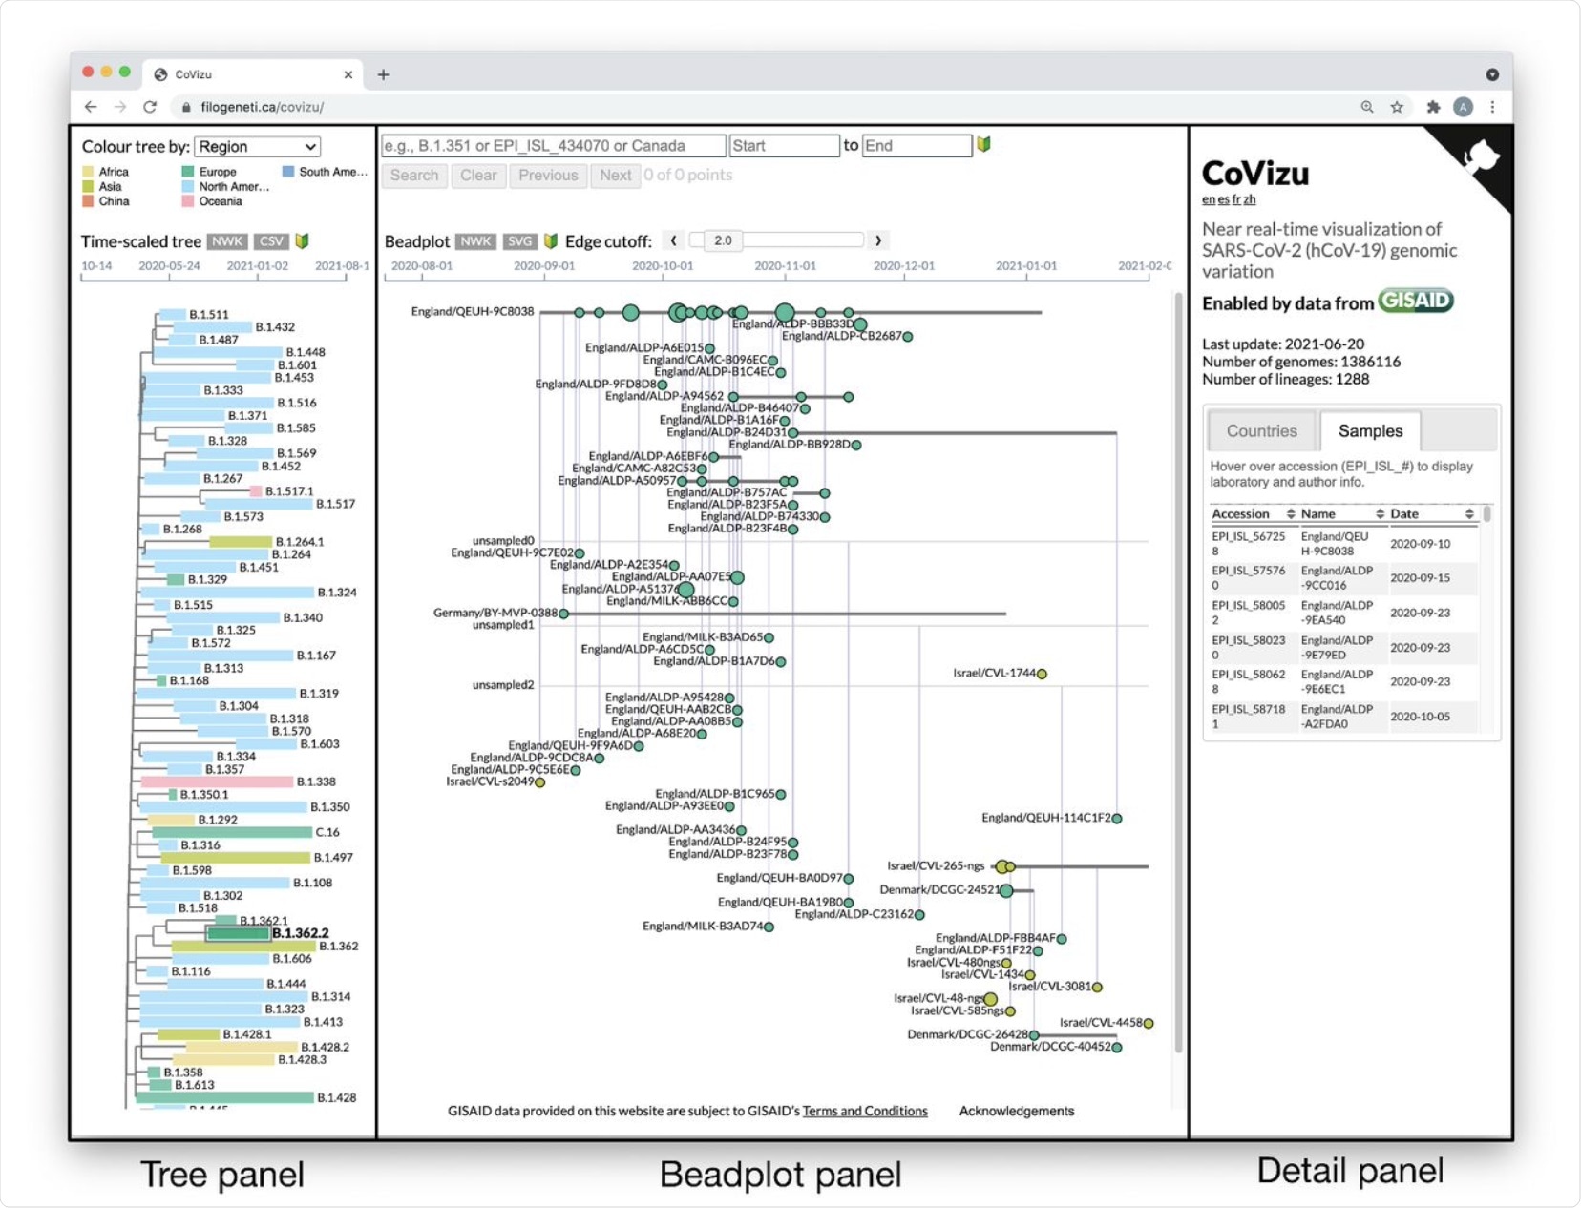Open the browser extensions puzzle icon

[x=1432, y=107]
